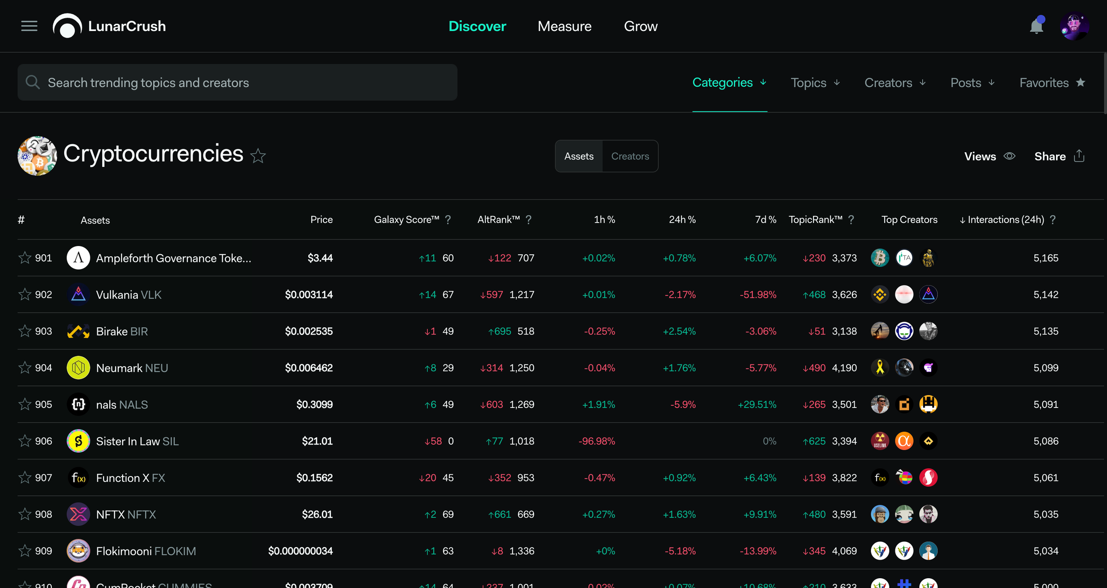Click the Neumark NEU coin icon
This screenshot has width=1107, height=588.
tap(78, 368)
